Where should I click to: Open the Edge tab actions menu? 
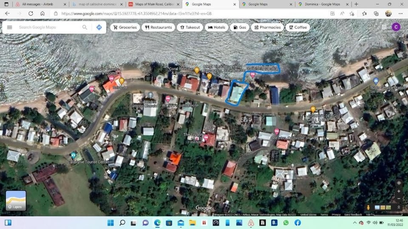(6, 4)
